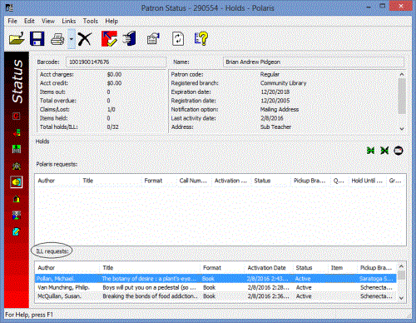
Task: Click the black X delete toolbar icon
Action: [85, 39]
